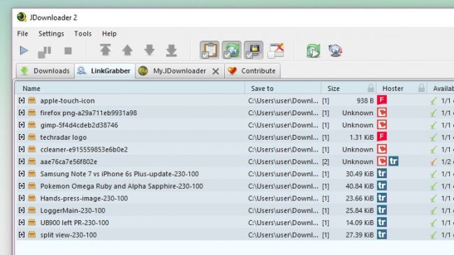Image resolution: width=454 pixels, height=255 pixels.
Task: Start all downloads with the play icon
Action: 24,51
